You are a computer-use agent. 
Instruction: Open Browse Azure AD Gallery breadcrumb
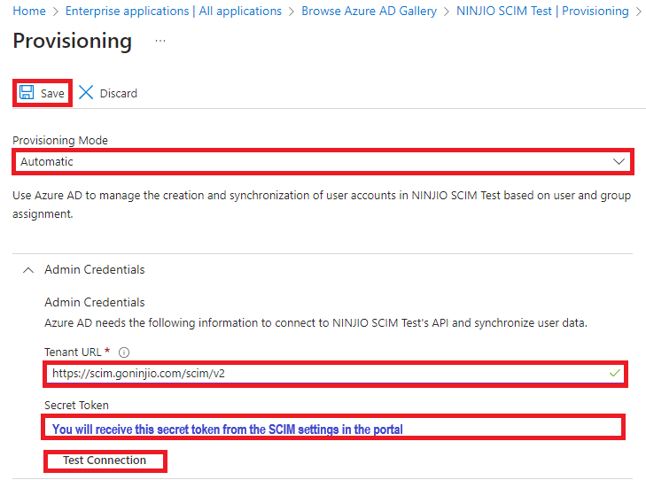pyautogui.click(x=369, y=12)
